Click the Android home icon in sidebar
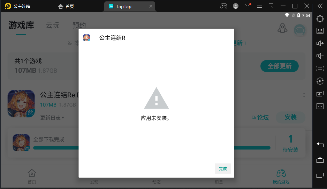327x189 pixels. pos(320,160)
